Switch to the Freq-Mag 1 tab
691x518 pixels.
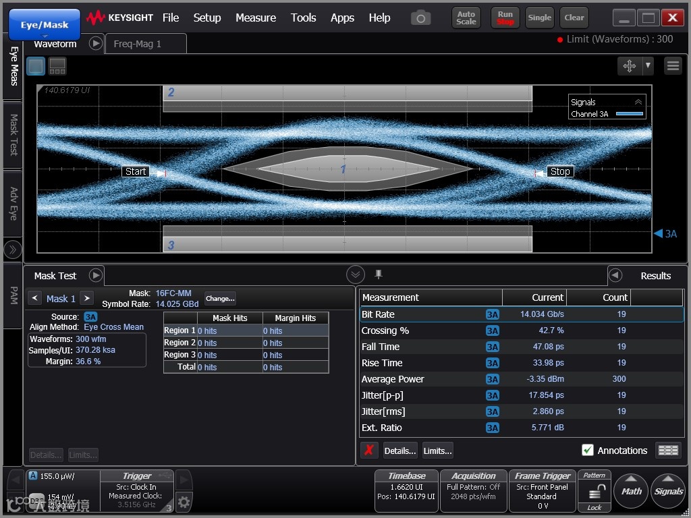pos(138,44)
